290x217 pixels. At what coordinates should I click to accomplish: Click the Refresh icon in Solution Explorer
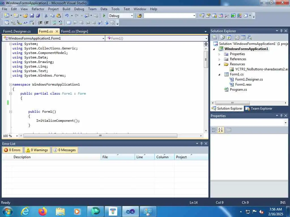229,38
